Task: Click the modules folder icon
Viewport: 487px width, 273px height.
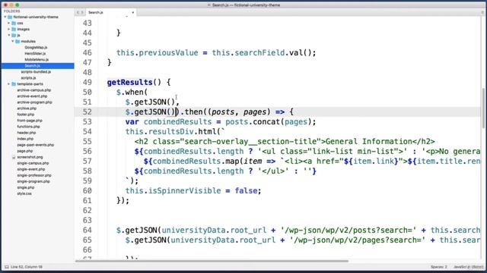Action: (18, 41)
